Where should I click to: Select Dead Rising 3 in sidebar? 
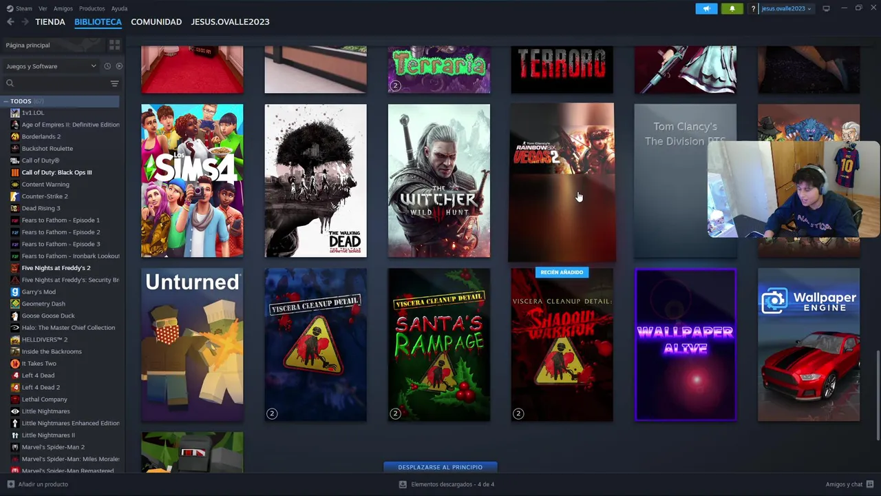pyautogui.click(x=41, y=208)
